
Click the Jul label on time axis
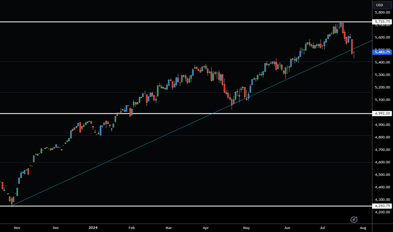click(x=322, y=228)
